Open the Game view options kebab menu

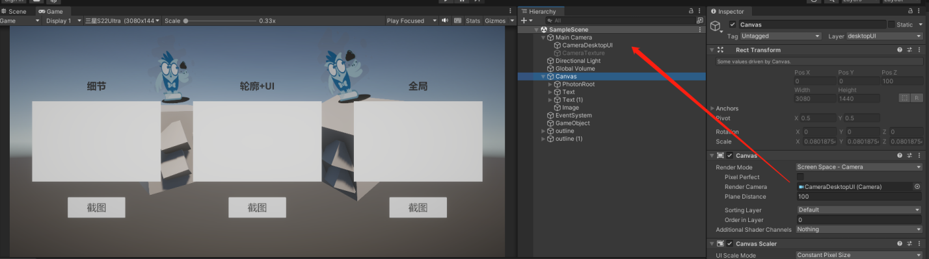point(510,12)
